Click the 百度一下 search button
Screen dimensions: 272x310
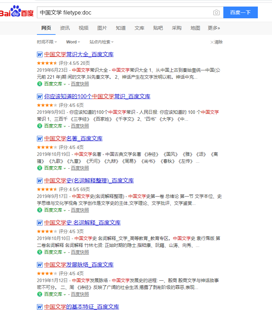(241, 12)
